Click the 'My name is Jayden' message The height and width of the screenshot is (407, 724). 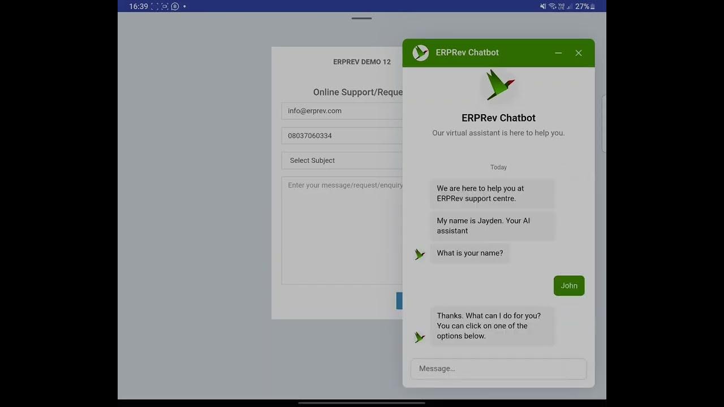click(x=492, y=226)
